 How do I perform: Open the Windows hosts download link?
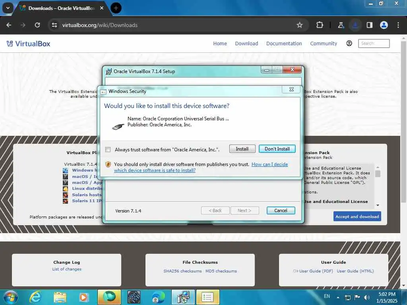pyautogui.click(x=85, y=170)
